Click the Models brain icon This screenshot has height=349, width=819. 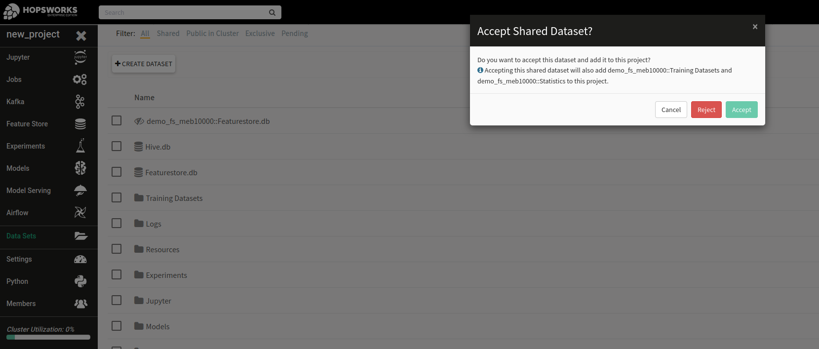(x=80, y=168)
